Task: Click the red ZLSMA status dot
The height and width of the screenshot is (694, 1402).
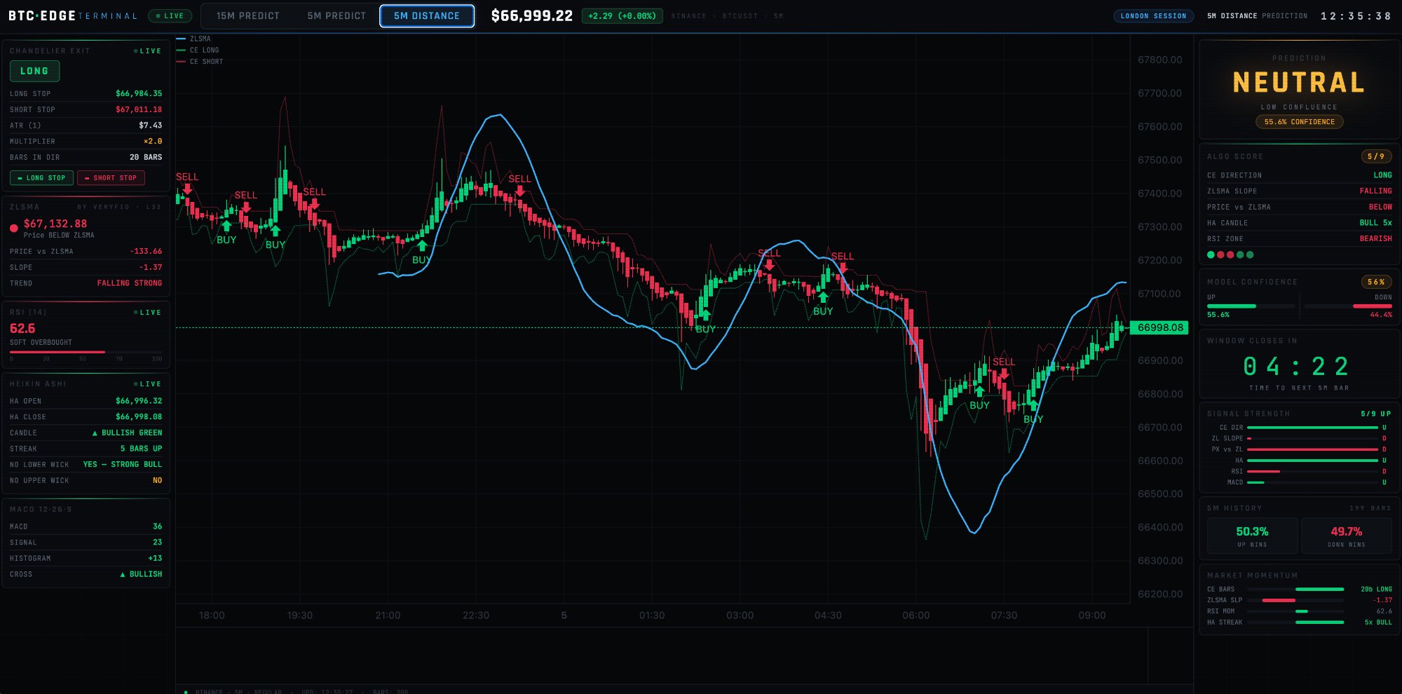Action: pyautogui.click(x=14, y=228)
